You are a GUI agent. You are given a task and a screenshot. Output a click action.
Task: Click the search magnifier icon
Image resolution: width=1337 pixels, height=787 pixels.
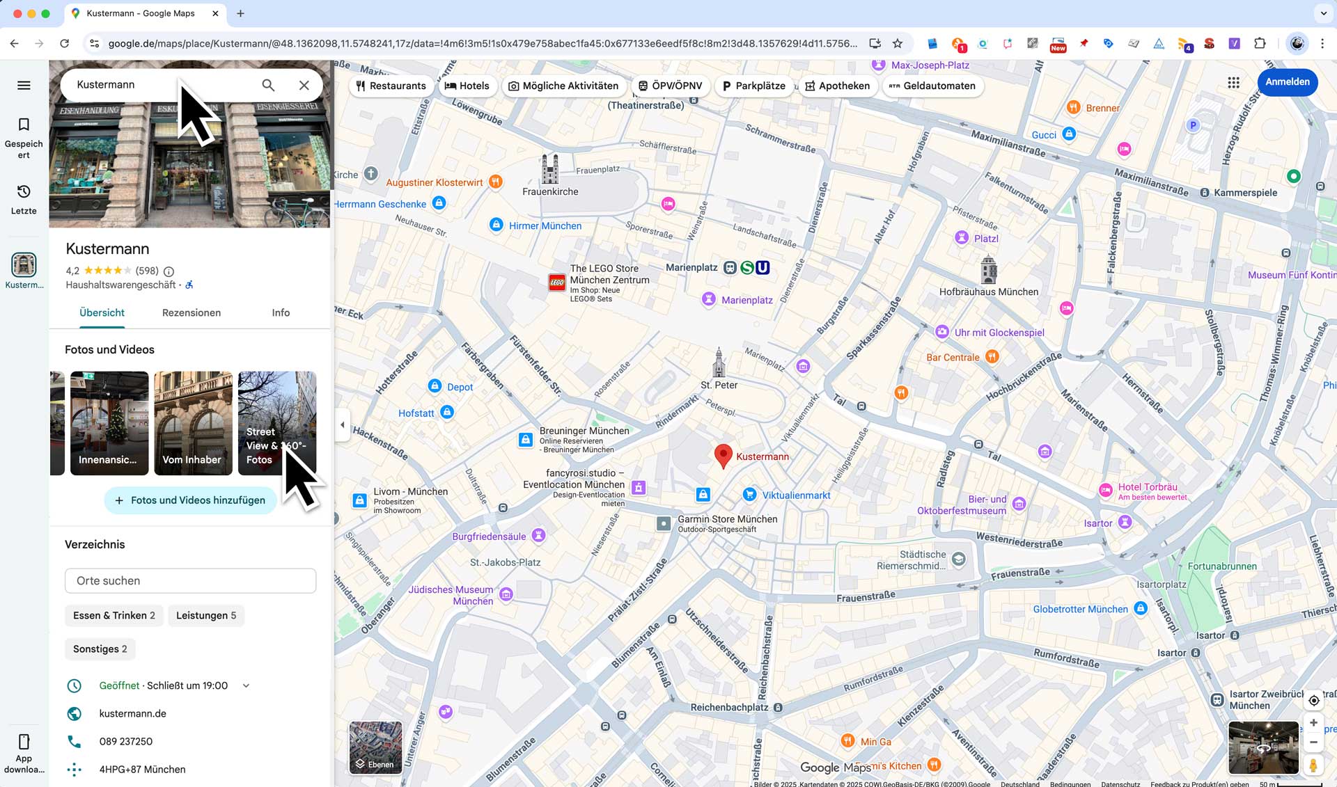click(x=268, y=85)
